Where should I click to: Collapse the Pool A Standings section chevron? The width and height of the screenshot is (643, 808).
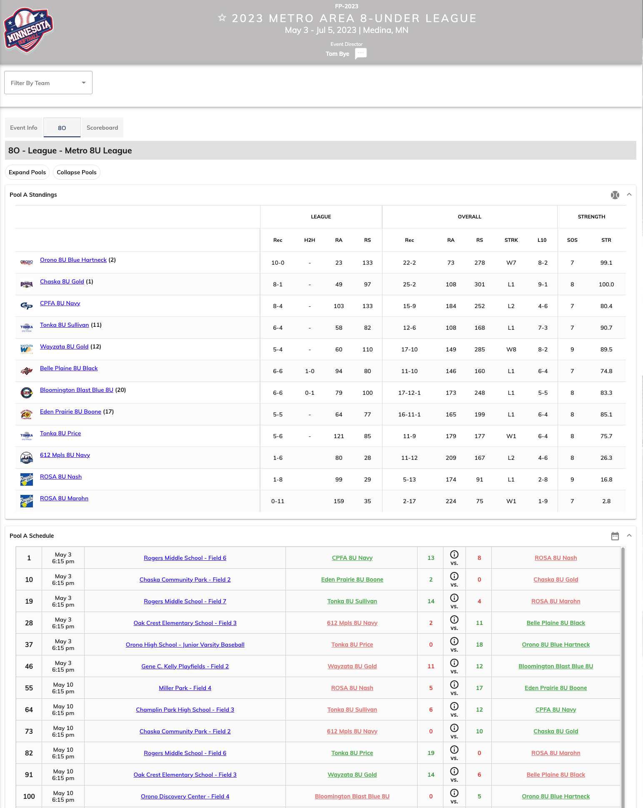click(x=629, y=195)
